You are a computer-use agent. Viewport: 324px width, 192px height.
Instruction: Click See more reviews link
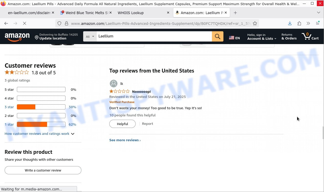click(125, 140)
